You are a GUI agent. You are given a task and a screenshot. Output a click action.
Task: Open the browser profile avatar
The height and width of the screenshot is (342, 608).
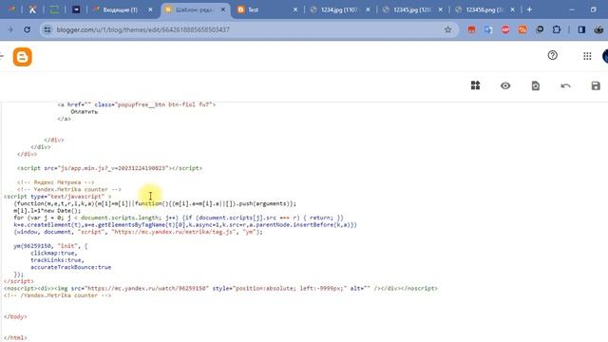coord(598,29)
